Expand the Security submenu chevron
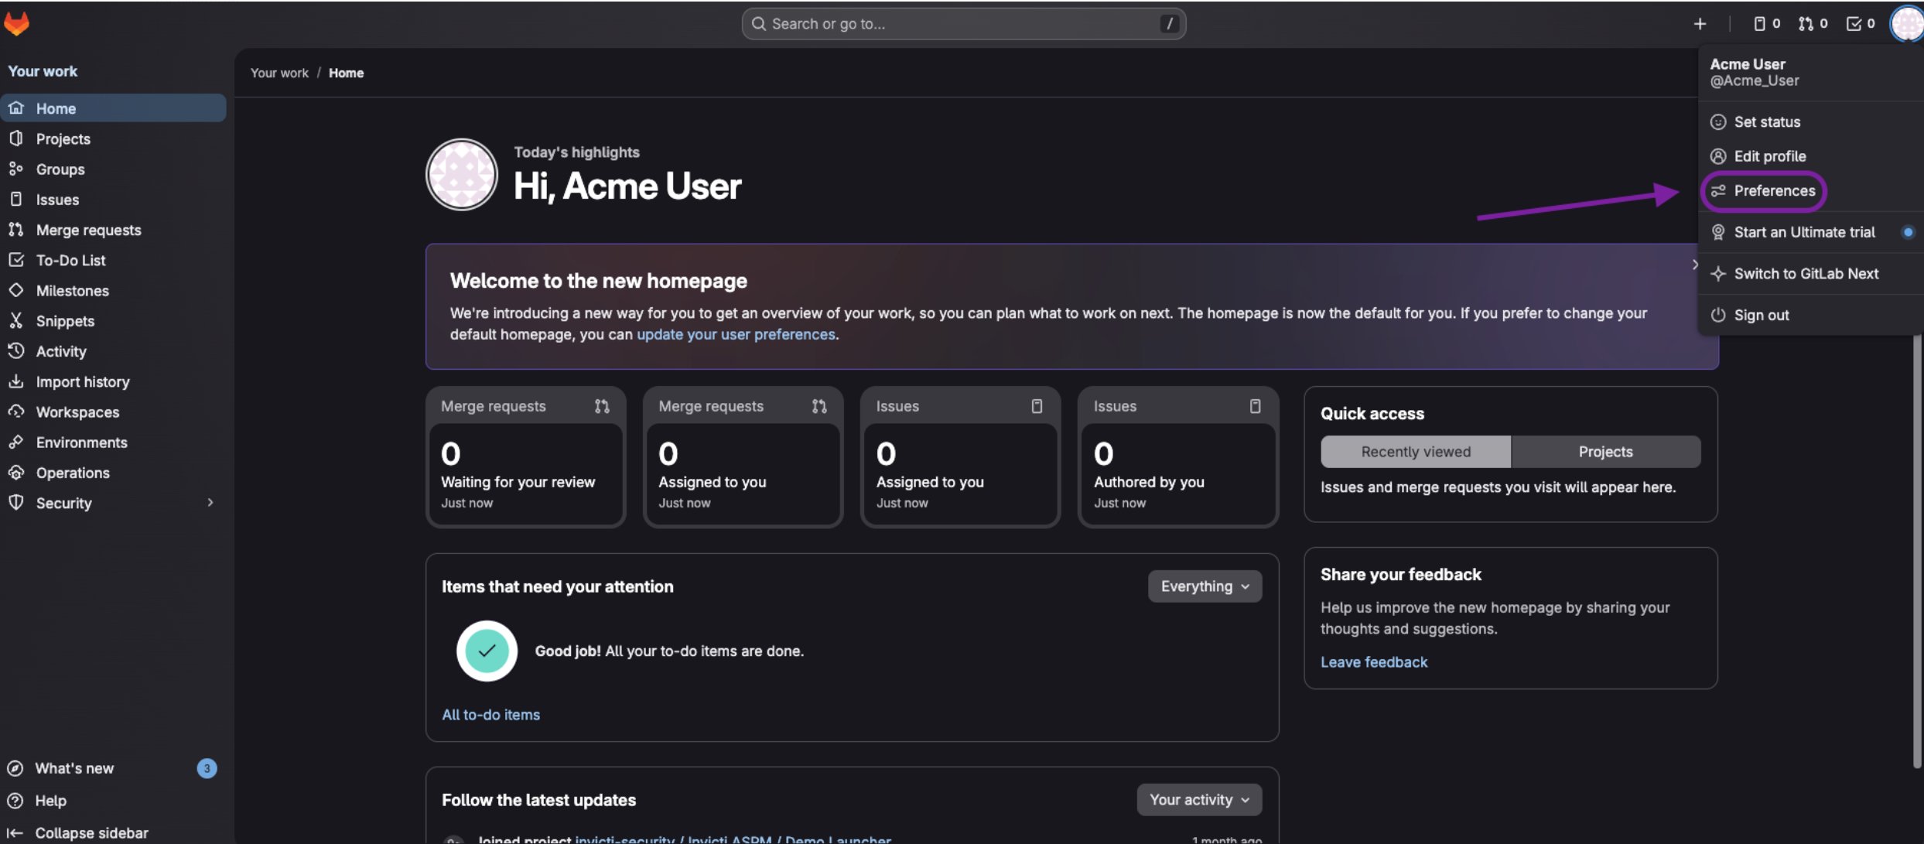Image resolution: width=1924 pixels, height=844 pixels. (210, 503)
